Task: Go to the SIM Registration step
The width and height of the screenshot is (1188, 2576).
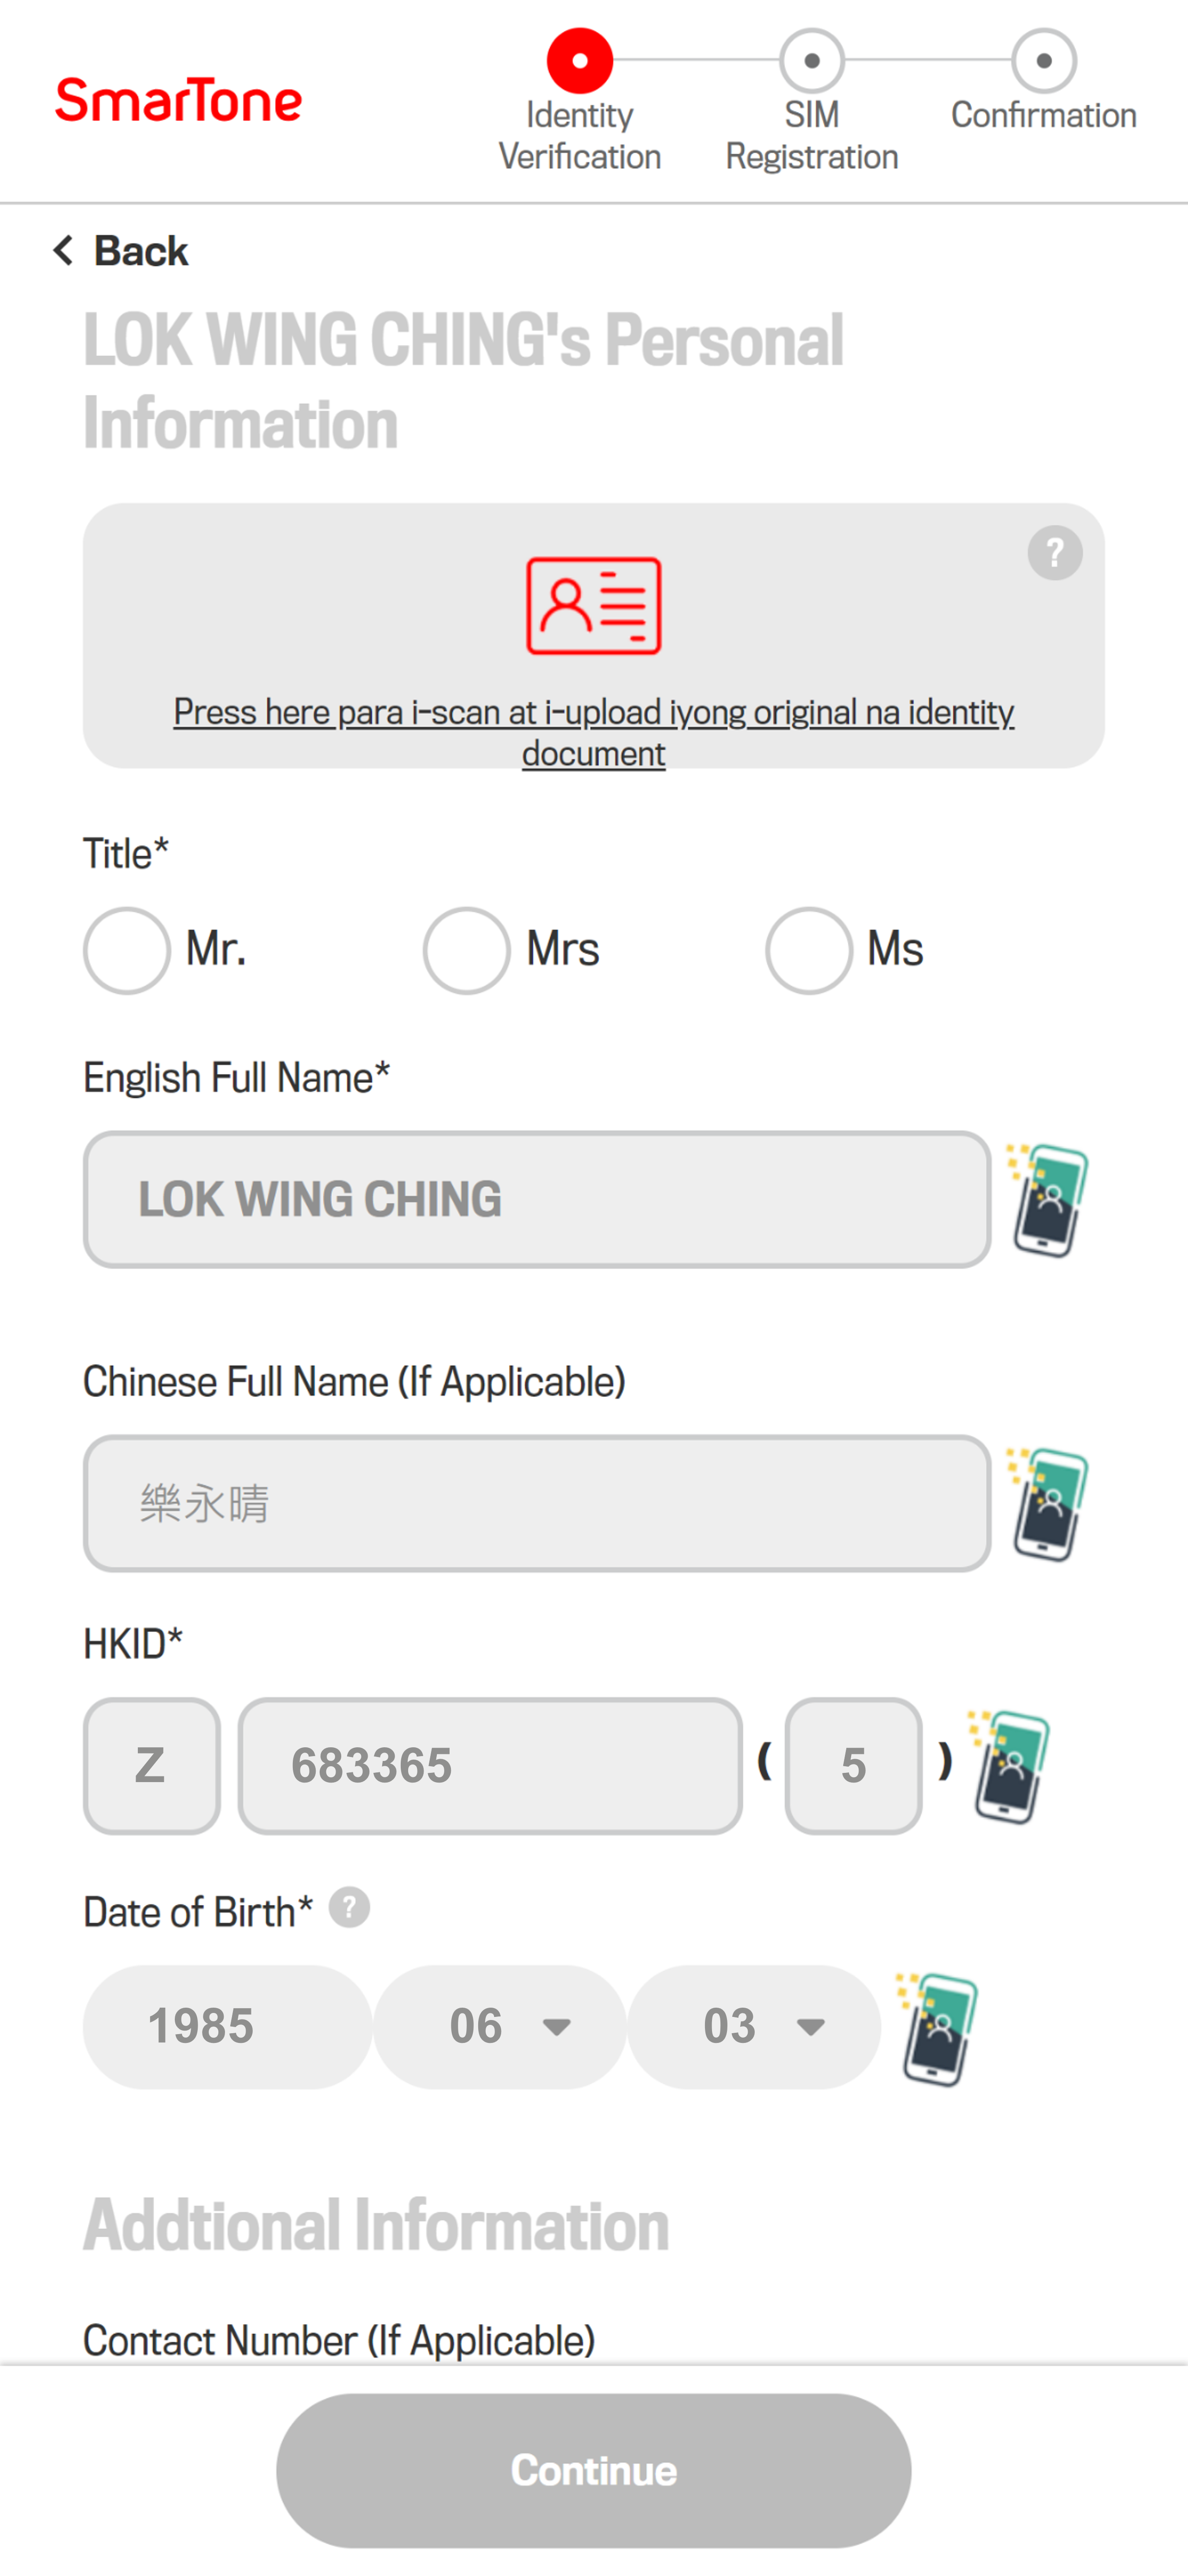Action: coord(812,100)
